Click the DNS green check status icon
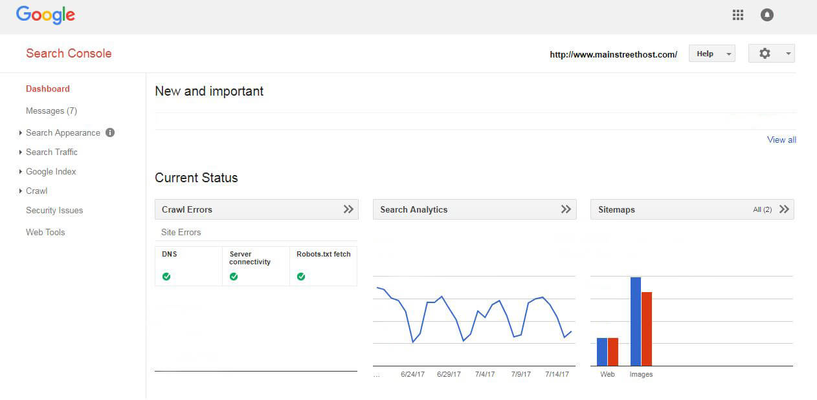The image size is (817, 400). pos(166,277)
